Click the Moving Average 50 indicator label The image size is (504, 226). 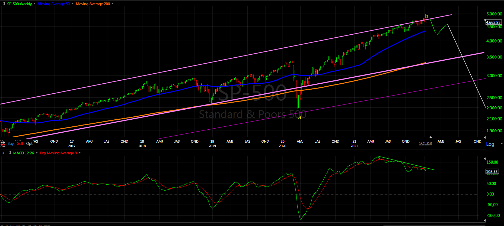54,4
